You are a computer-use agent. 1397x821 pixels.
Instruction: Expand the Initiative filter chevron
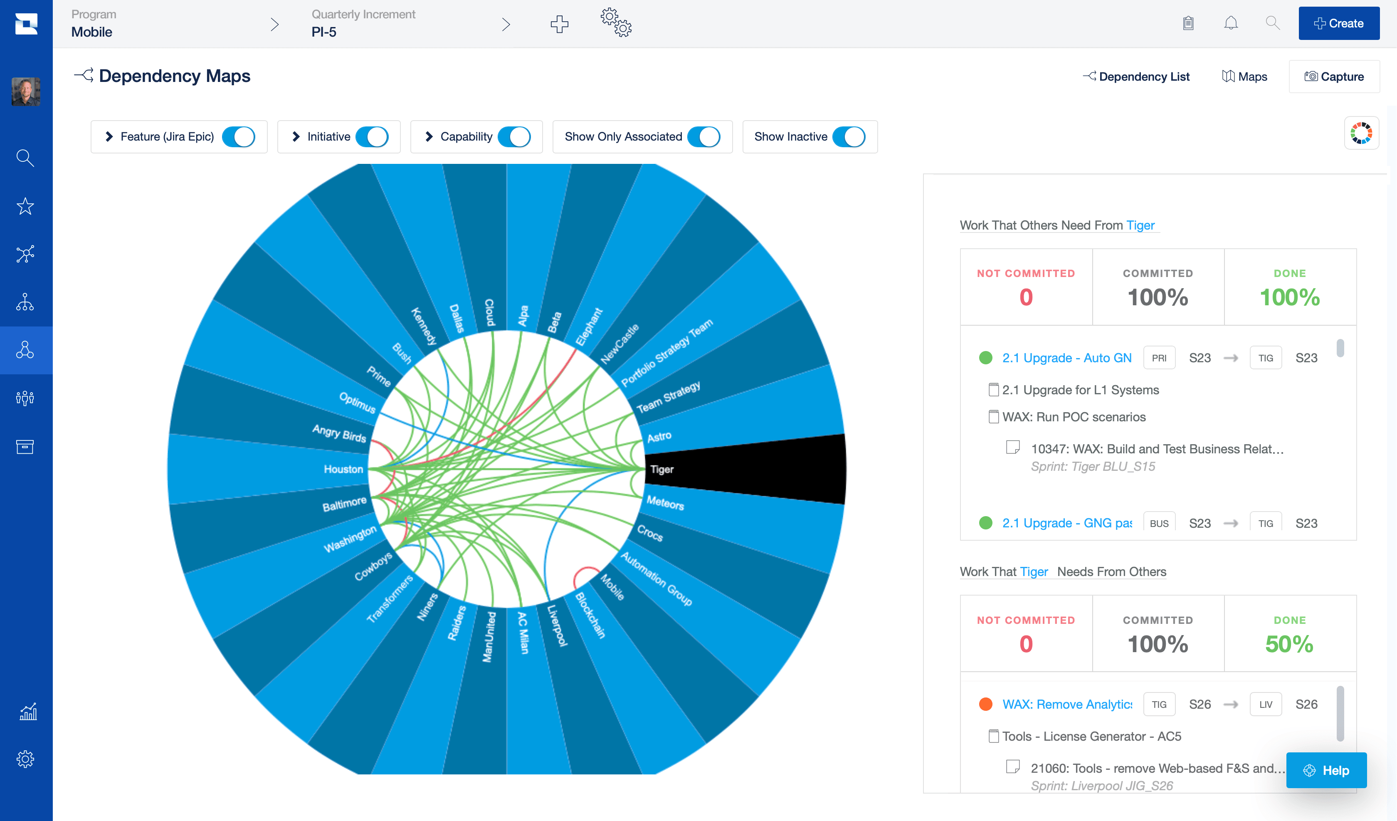pyautogui.click(x=295, y=136)
